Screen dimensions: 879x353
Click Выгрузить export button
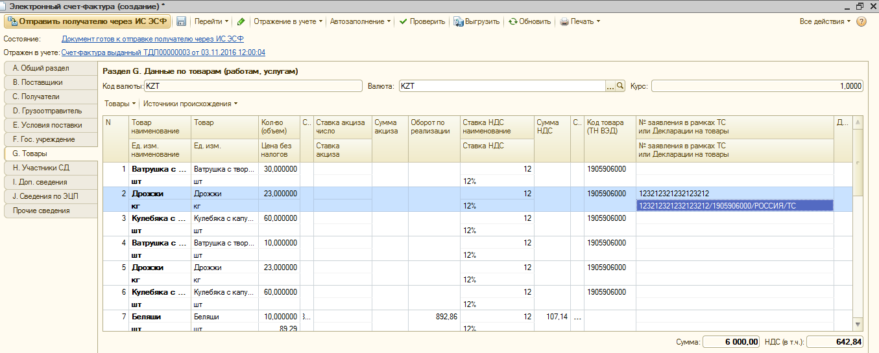(477, 21)
